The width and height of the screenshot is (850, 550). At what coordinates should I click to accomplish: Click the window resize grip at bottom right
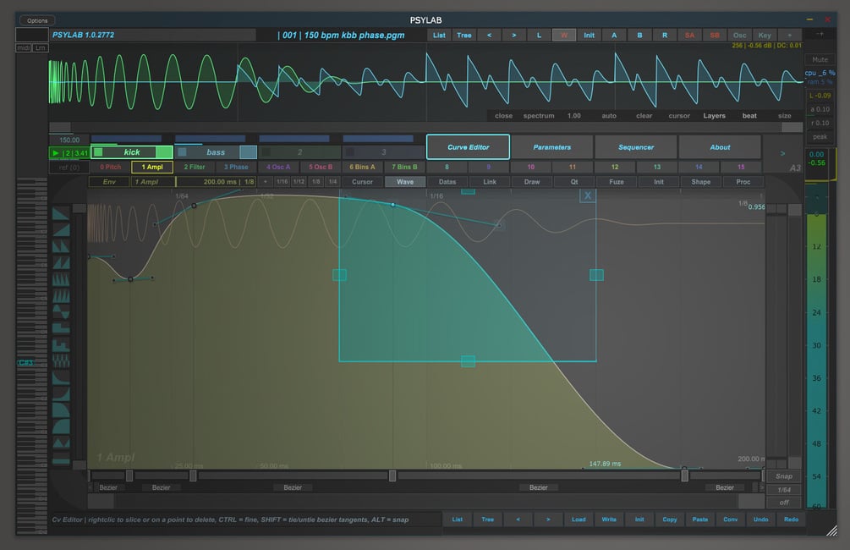tap(831, 531)
